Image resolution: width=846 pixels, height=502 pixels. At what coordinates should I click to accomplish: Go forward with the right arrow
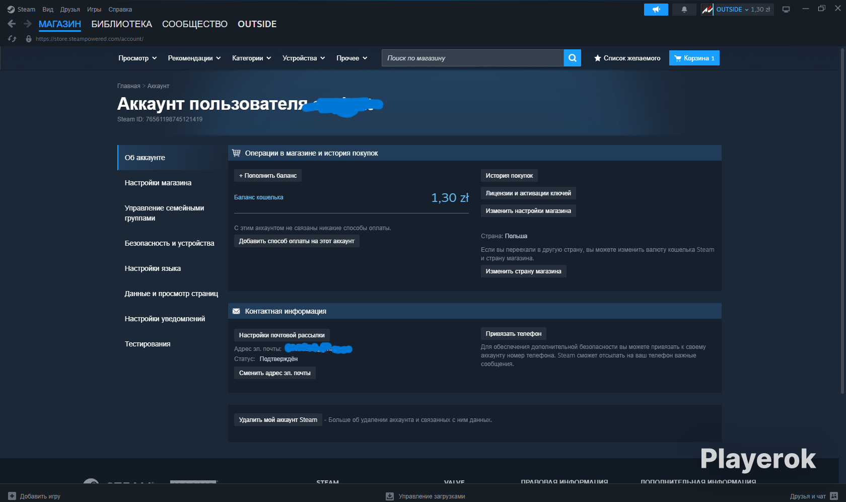28,24
